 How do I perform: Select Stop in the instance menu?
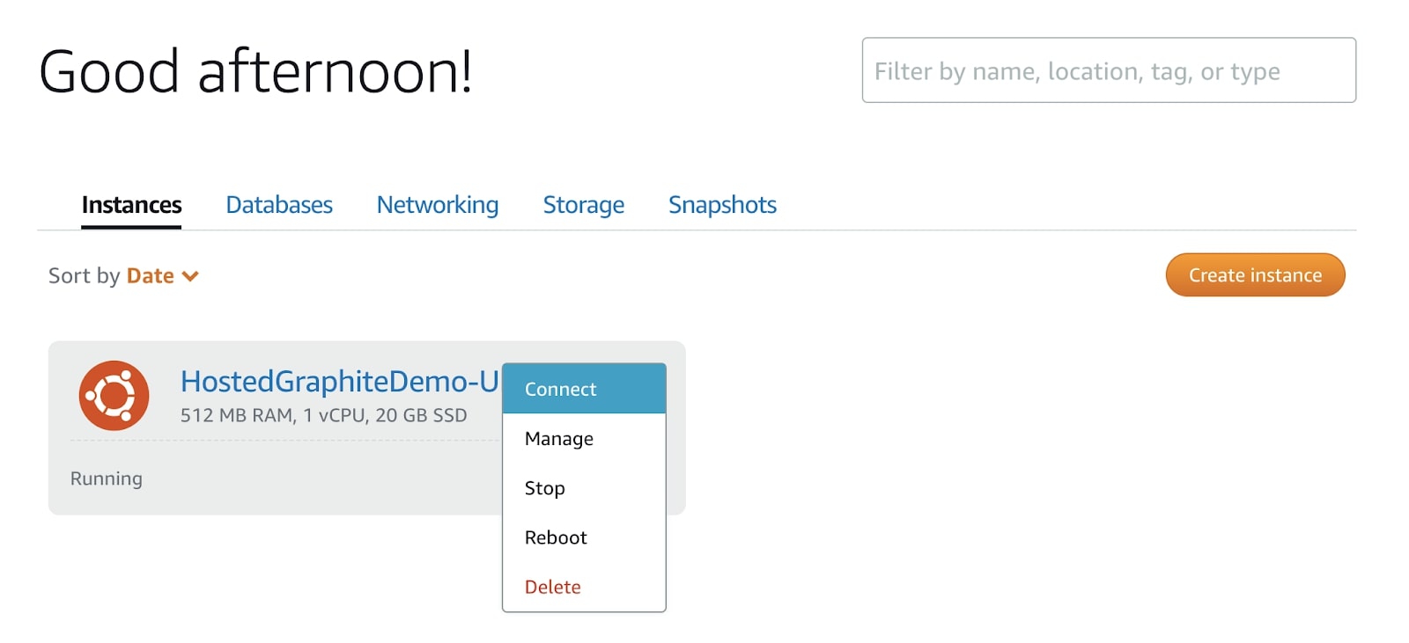(584, 487)
